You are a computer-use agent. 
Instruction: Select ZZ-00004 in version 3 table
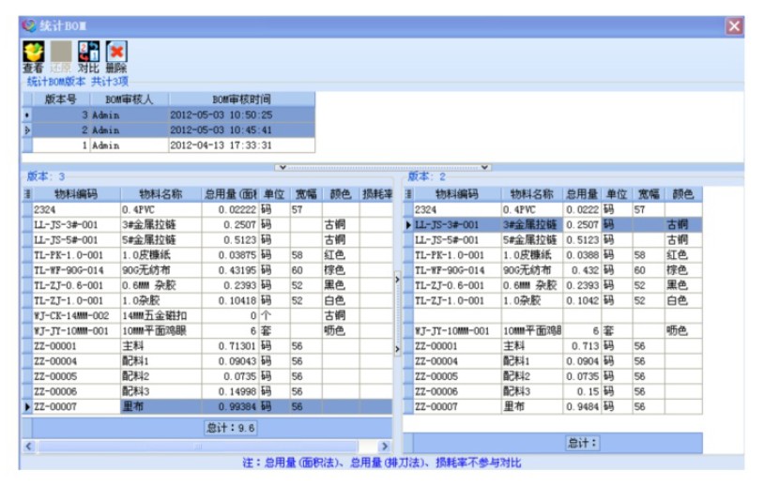[x=77, y=361]
